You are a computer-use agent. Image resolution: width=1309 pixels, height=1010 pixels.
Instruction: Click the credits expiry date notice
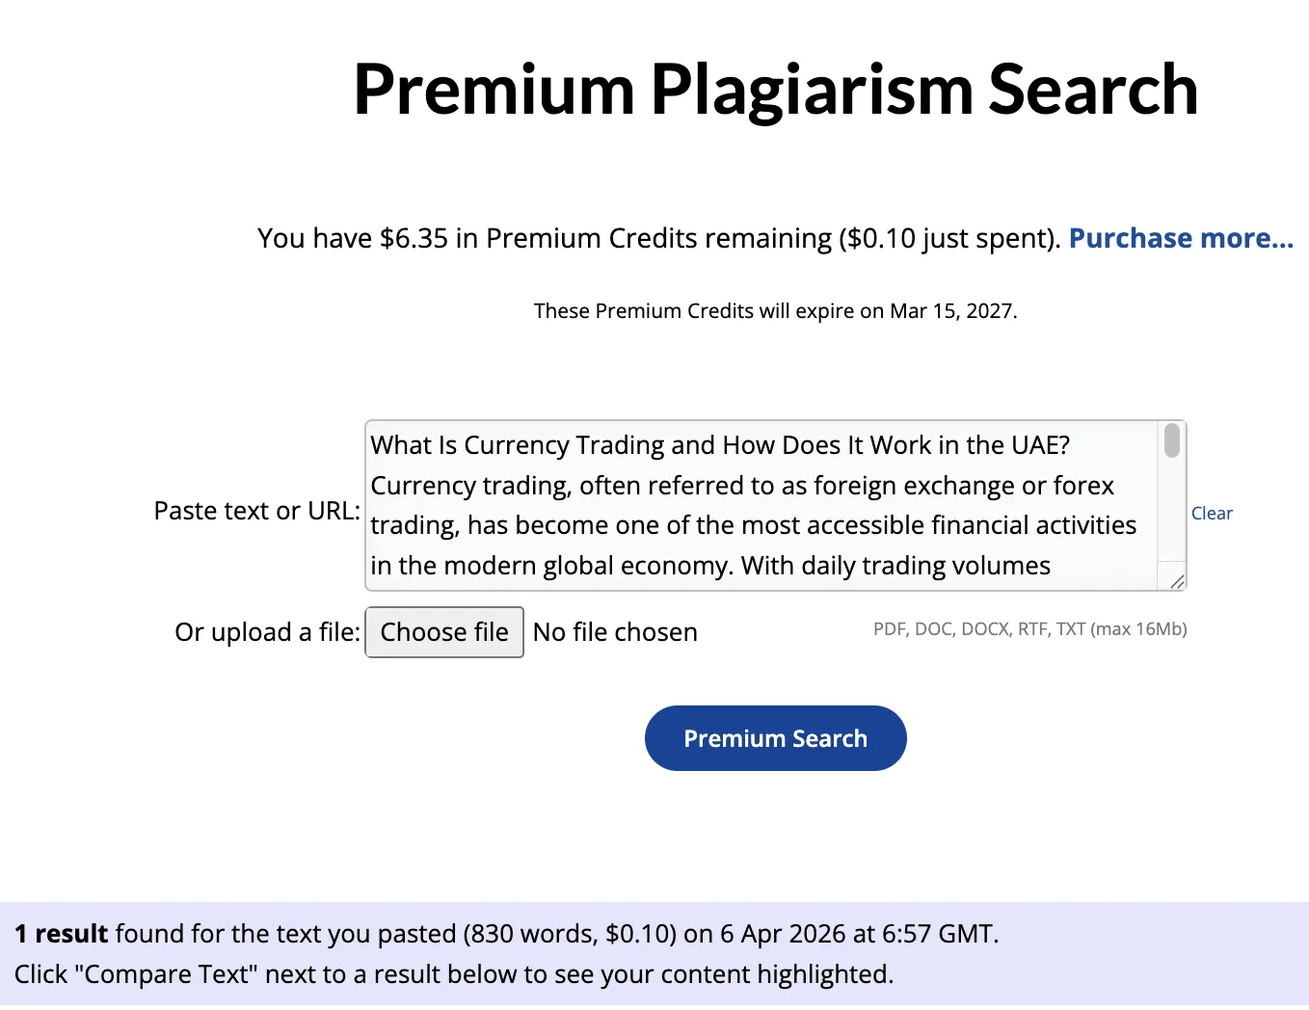point(775,311)
